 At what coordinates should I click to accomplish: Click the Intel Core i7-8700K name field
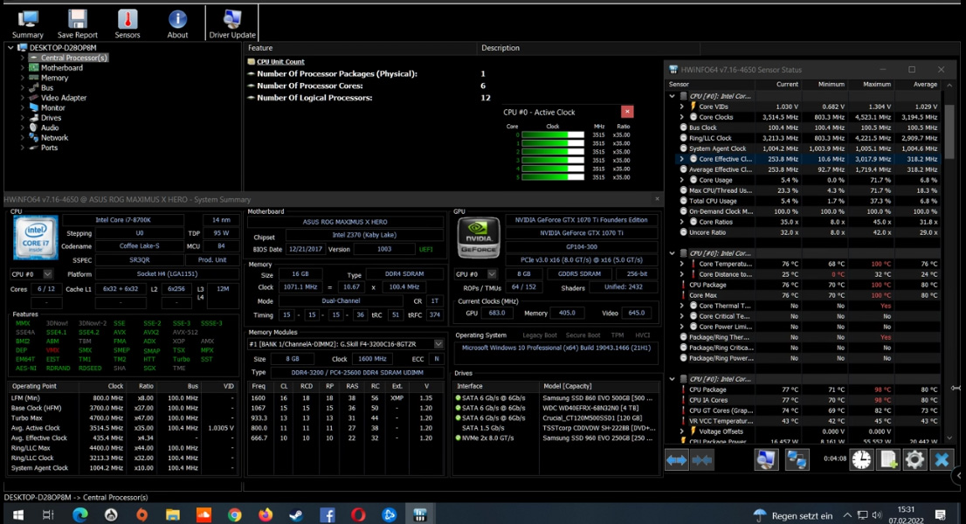coord(122,220)
